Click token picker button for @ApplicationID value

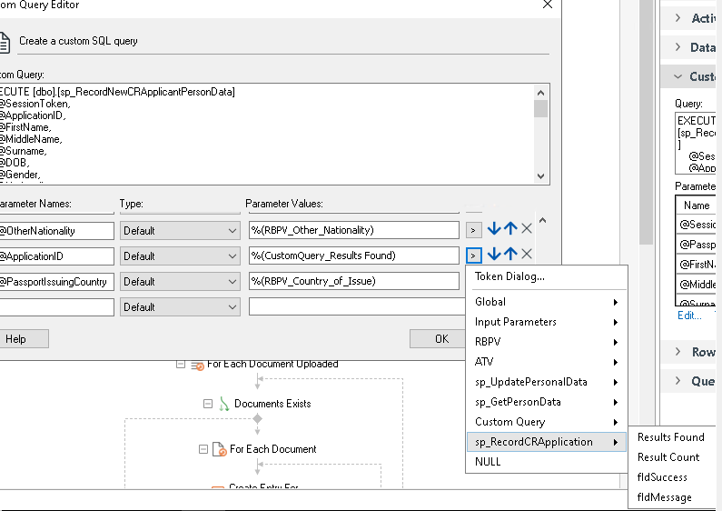click(x=473, y=255)
